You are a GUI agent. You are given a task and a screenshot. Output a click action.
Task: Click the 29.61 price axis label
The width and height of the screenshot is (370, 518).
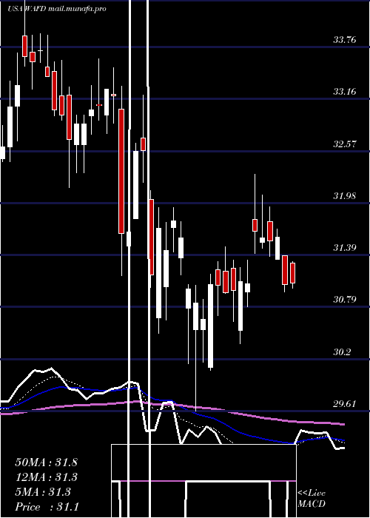345,404
